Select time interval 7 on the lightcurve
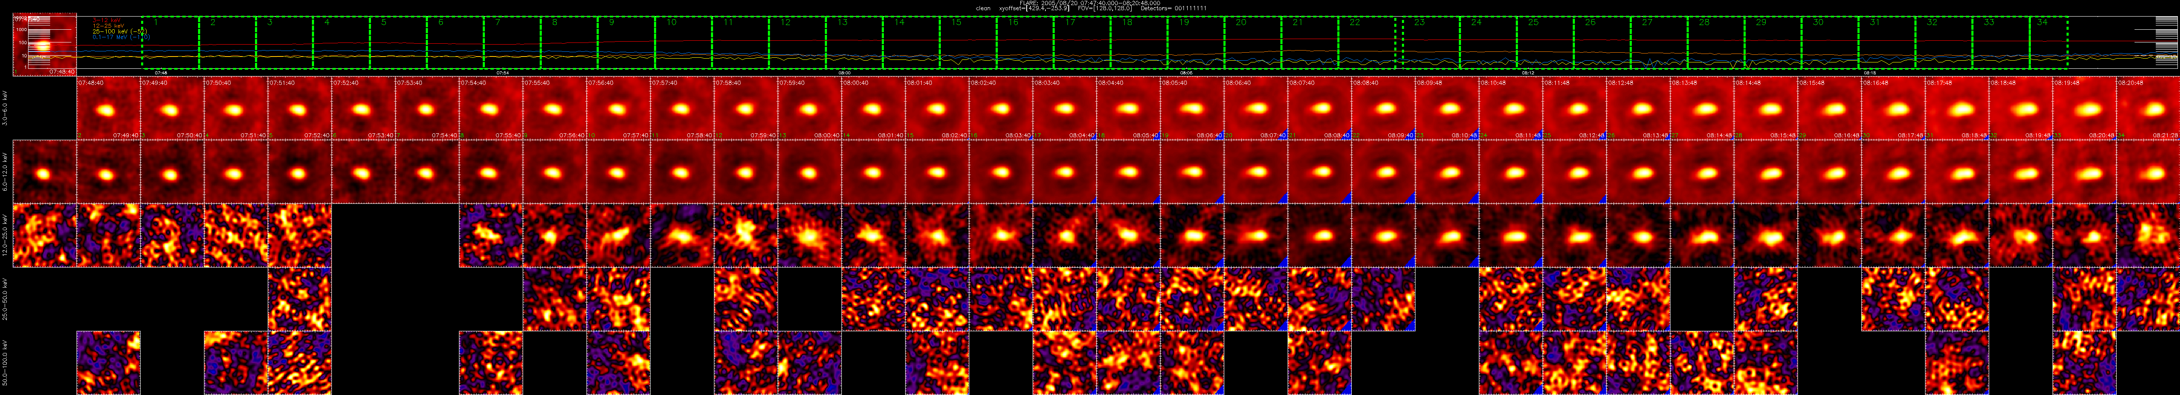Image resolution: width=2180 pixels, height=395 pixels. click(x=512, y=43)
